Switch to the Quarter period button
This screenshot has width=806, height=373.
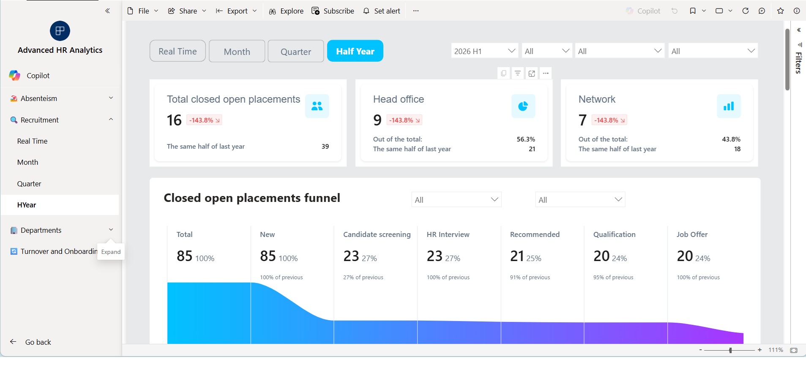click(x=296, y=51)
